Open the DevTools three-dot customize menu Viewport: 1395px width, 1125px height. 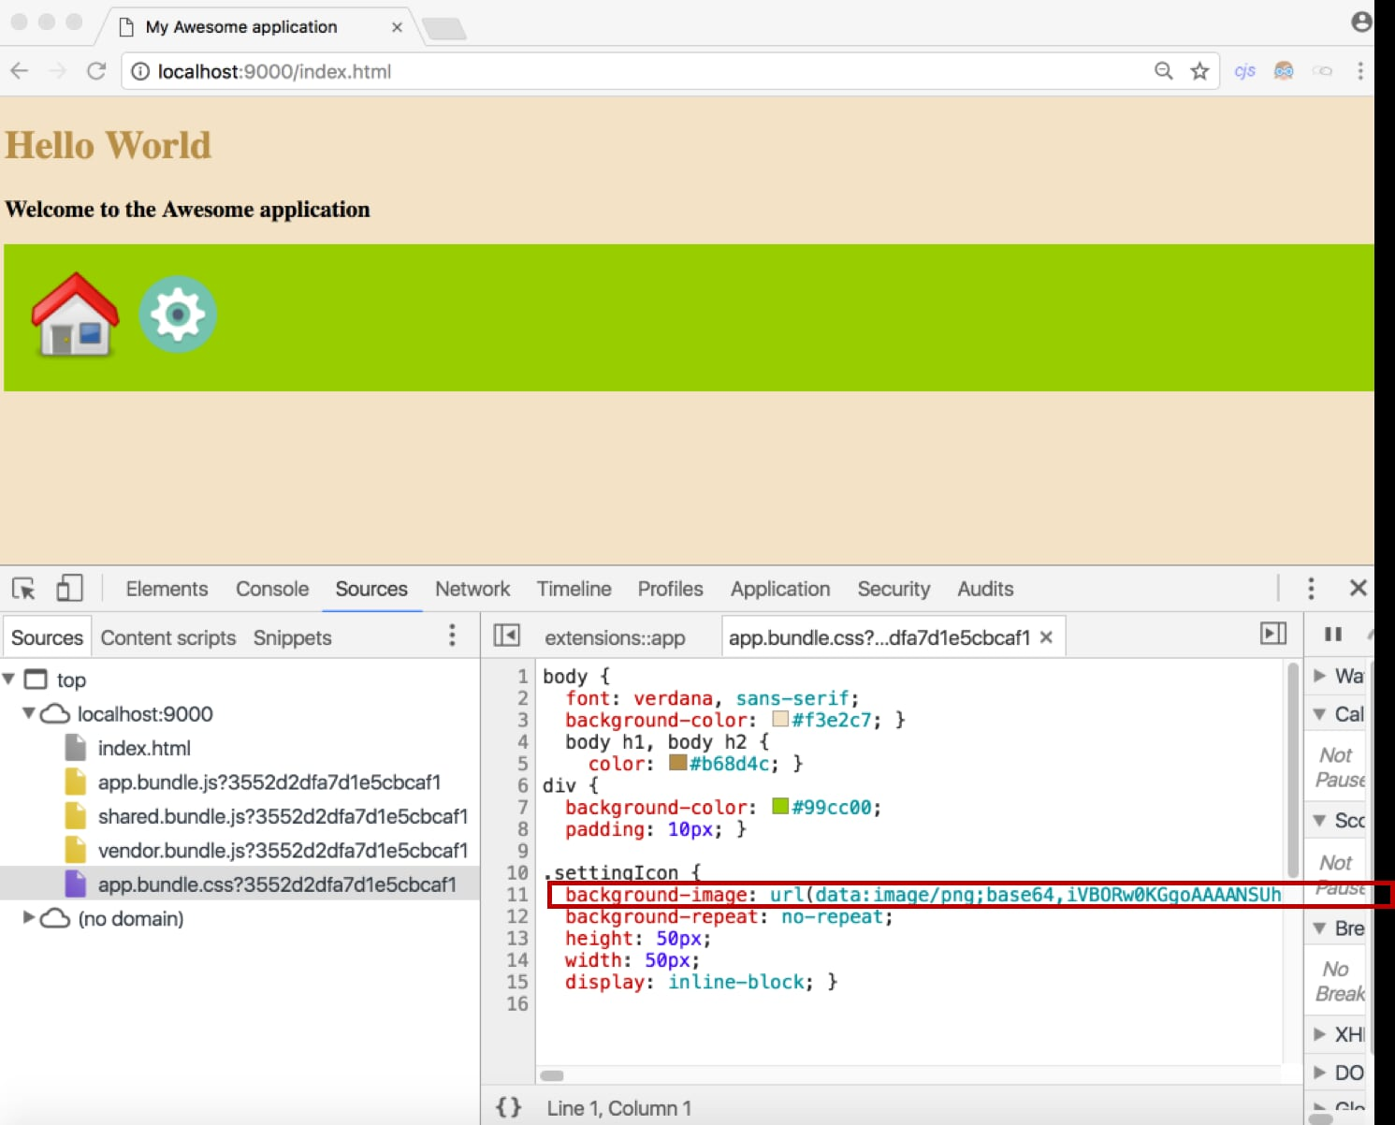pyautogui.click(x=1311, y=588)
